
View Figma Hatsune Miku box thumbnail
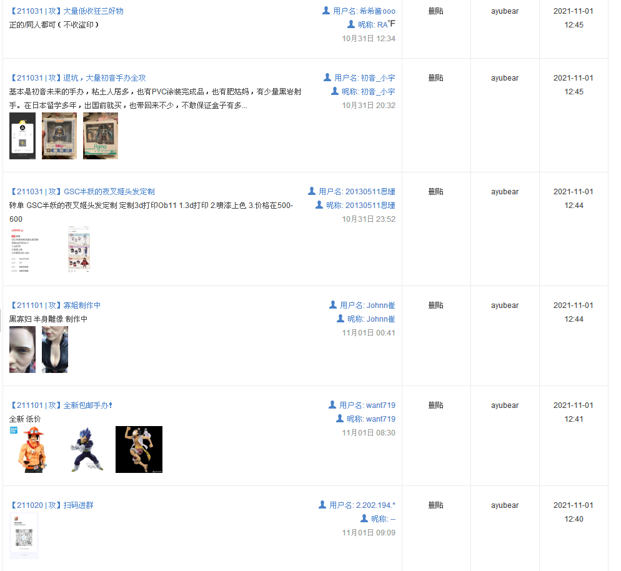pos(101,136)
